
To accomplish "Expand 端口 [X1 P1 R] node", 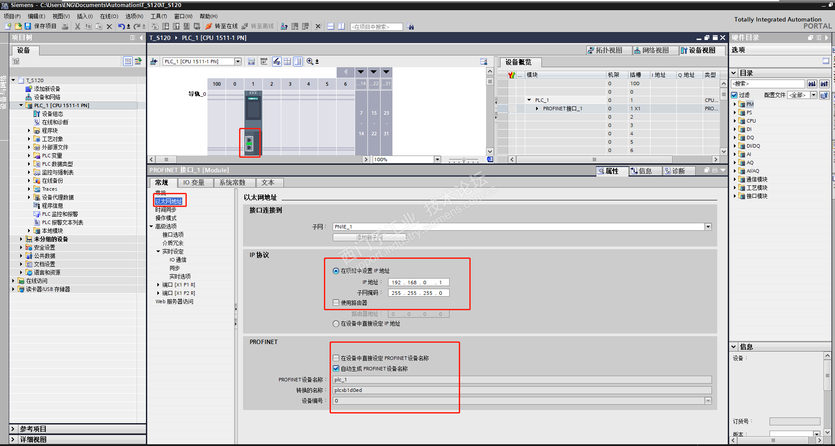I will coord(158,285).
